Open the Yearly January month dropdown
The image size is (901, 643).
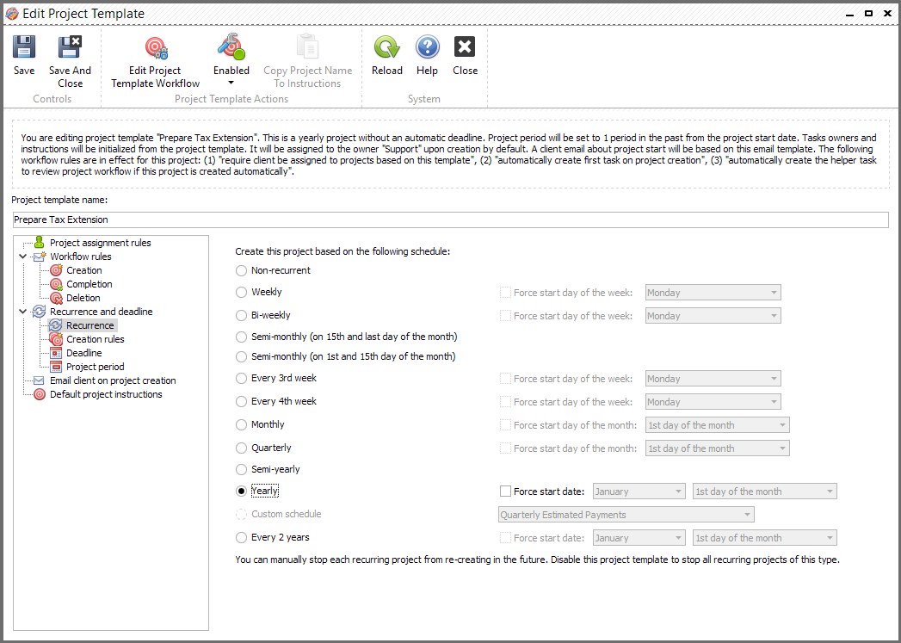tap(639, 492)
